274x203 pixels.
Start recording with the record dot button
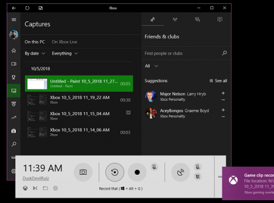point(137,172)
